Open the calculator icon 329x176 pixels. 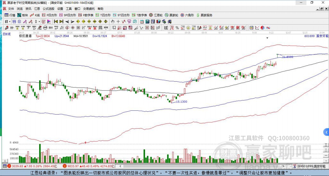tap(147, 21)
